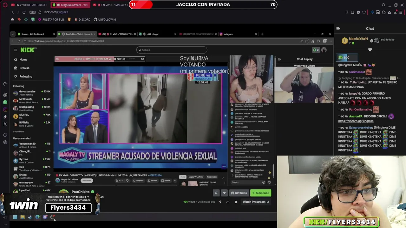Open Discord from the taskbar
Image resolution: width=406 pixels, height=228 pixels.
coord(45,217)
